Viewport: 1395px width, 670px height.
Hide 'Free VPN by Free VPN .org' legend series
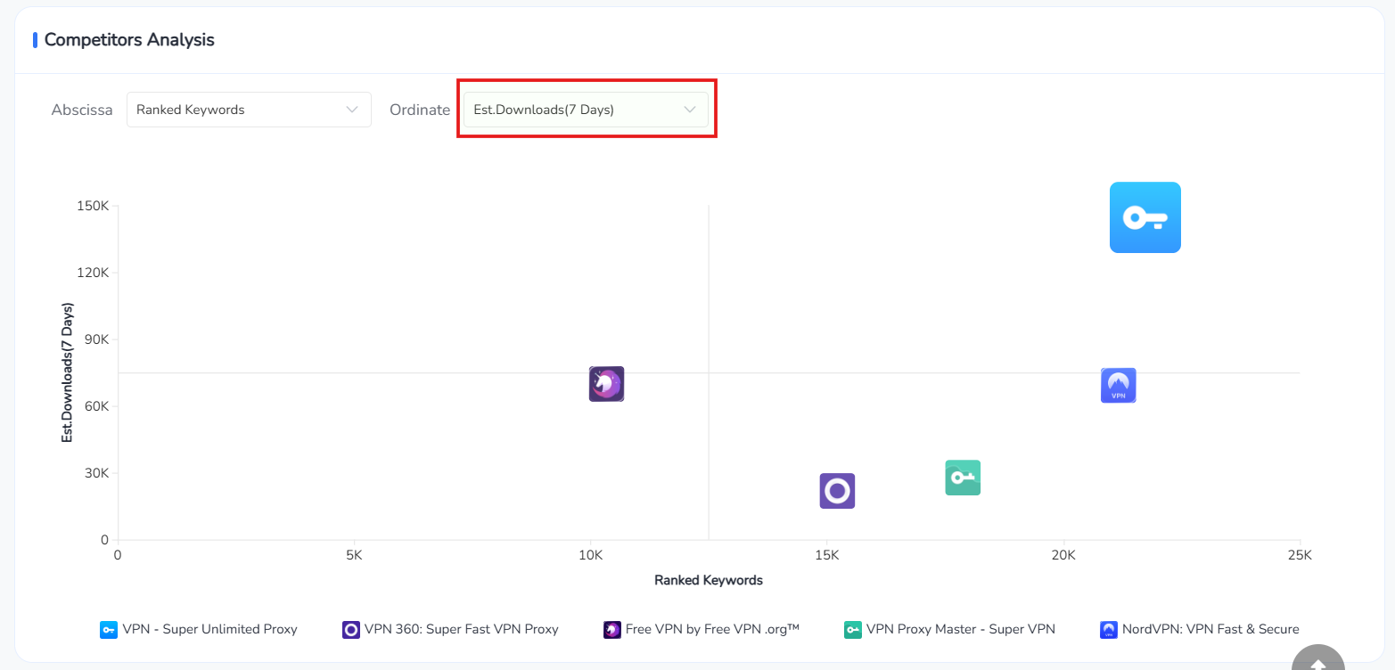(x=702, y=629)
